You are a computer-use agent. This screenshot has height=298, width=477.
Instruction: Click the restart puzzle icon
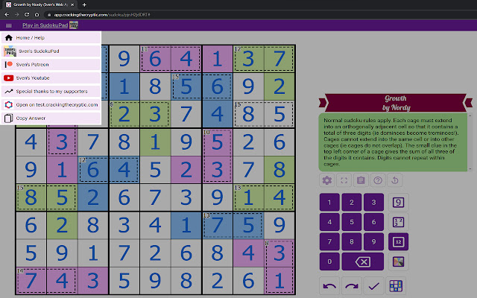[x=395, y=180]
